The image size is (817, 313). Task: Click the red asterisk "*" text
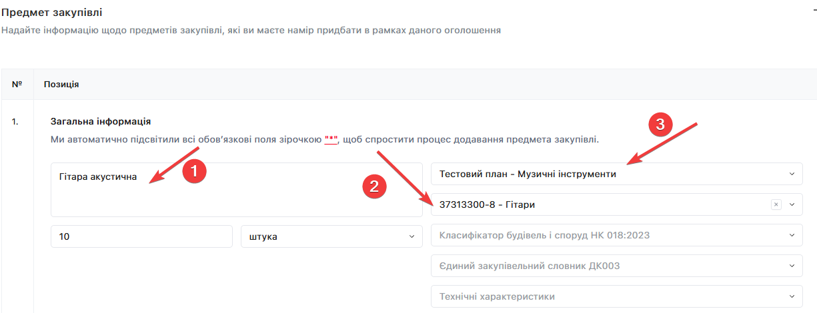[331, 140]
